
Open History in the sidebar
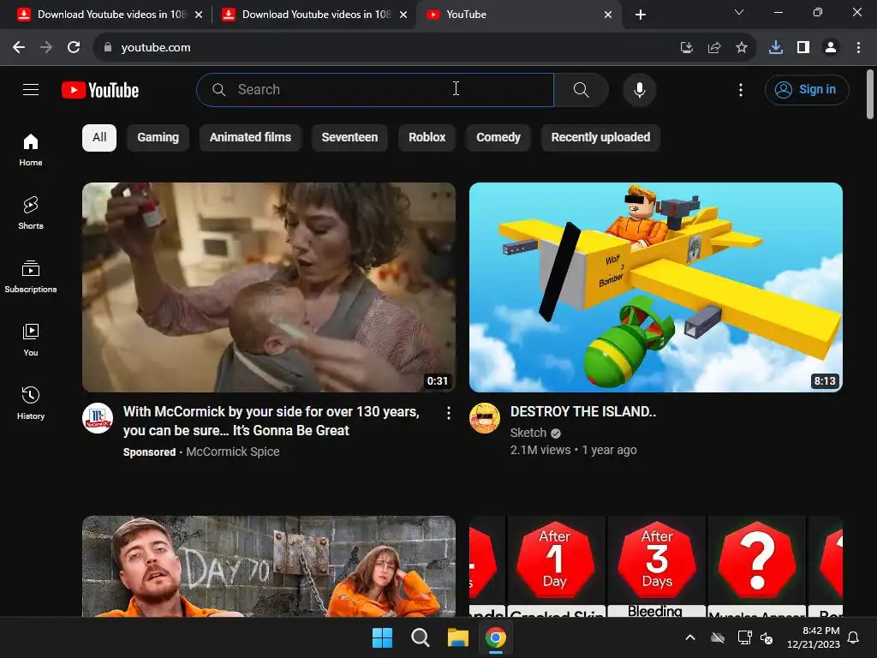point(31,403)
